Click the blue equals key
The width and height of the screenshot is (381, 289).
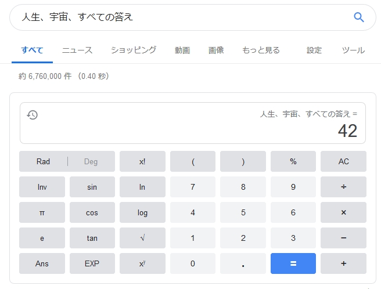tap(293, 263)
